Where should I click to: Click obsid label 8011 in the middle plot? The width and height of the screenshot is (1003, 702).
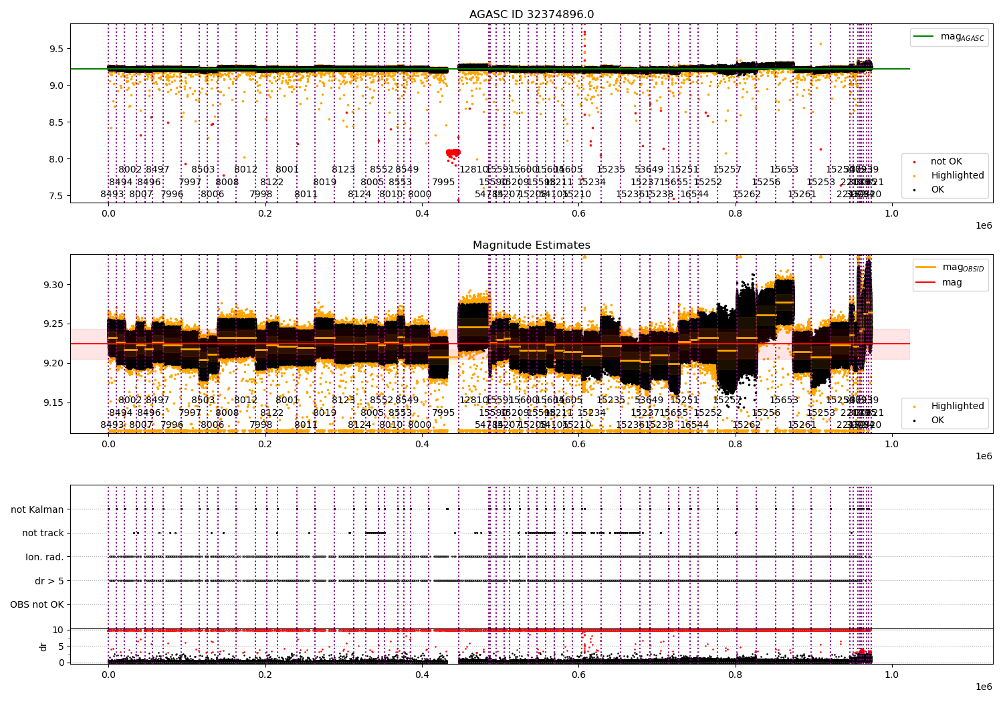(306, 425)
